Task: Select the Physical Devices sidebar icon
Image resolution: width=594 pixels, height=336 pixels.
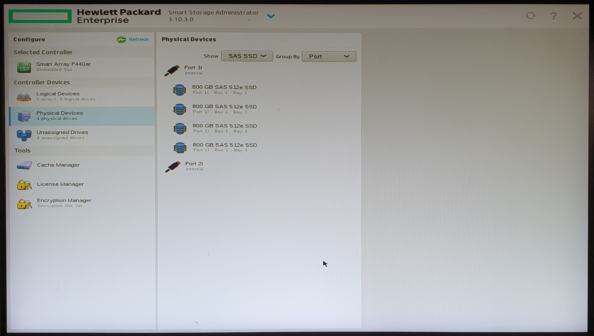Action: (x=24, y=116)
